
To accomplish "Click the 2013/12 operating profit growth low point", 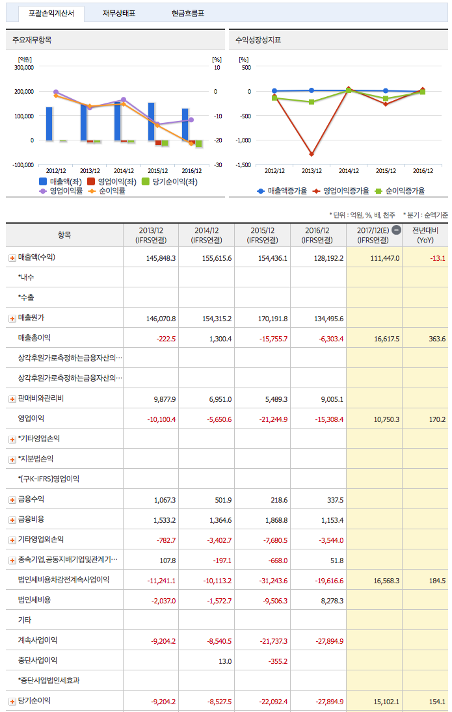I will coord(311,154).
